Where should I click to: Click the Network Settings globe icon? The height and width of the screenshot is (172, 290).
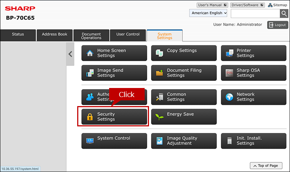click(x=229, y=97)
